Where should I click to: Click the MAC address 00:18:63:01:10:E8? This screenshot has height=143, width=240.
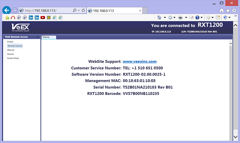point(139,81)
